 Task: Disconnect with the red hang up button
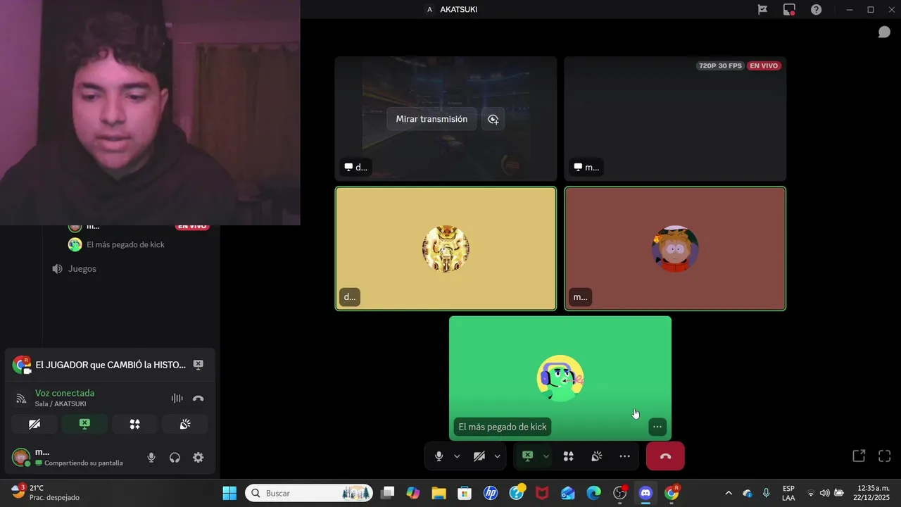[665, 456]
